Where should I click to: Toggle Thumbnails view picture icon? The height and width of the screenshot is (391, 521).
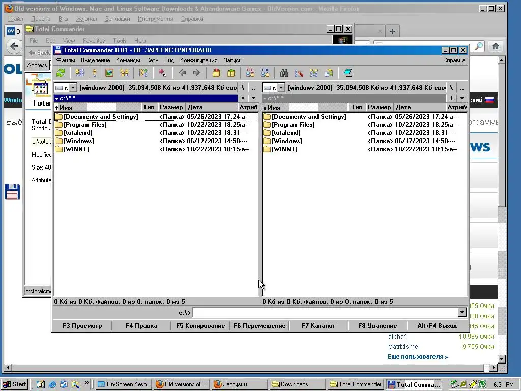pyautogui.click(x=109, y=73)
